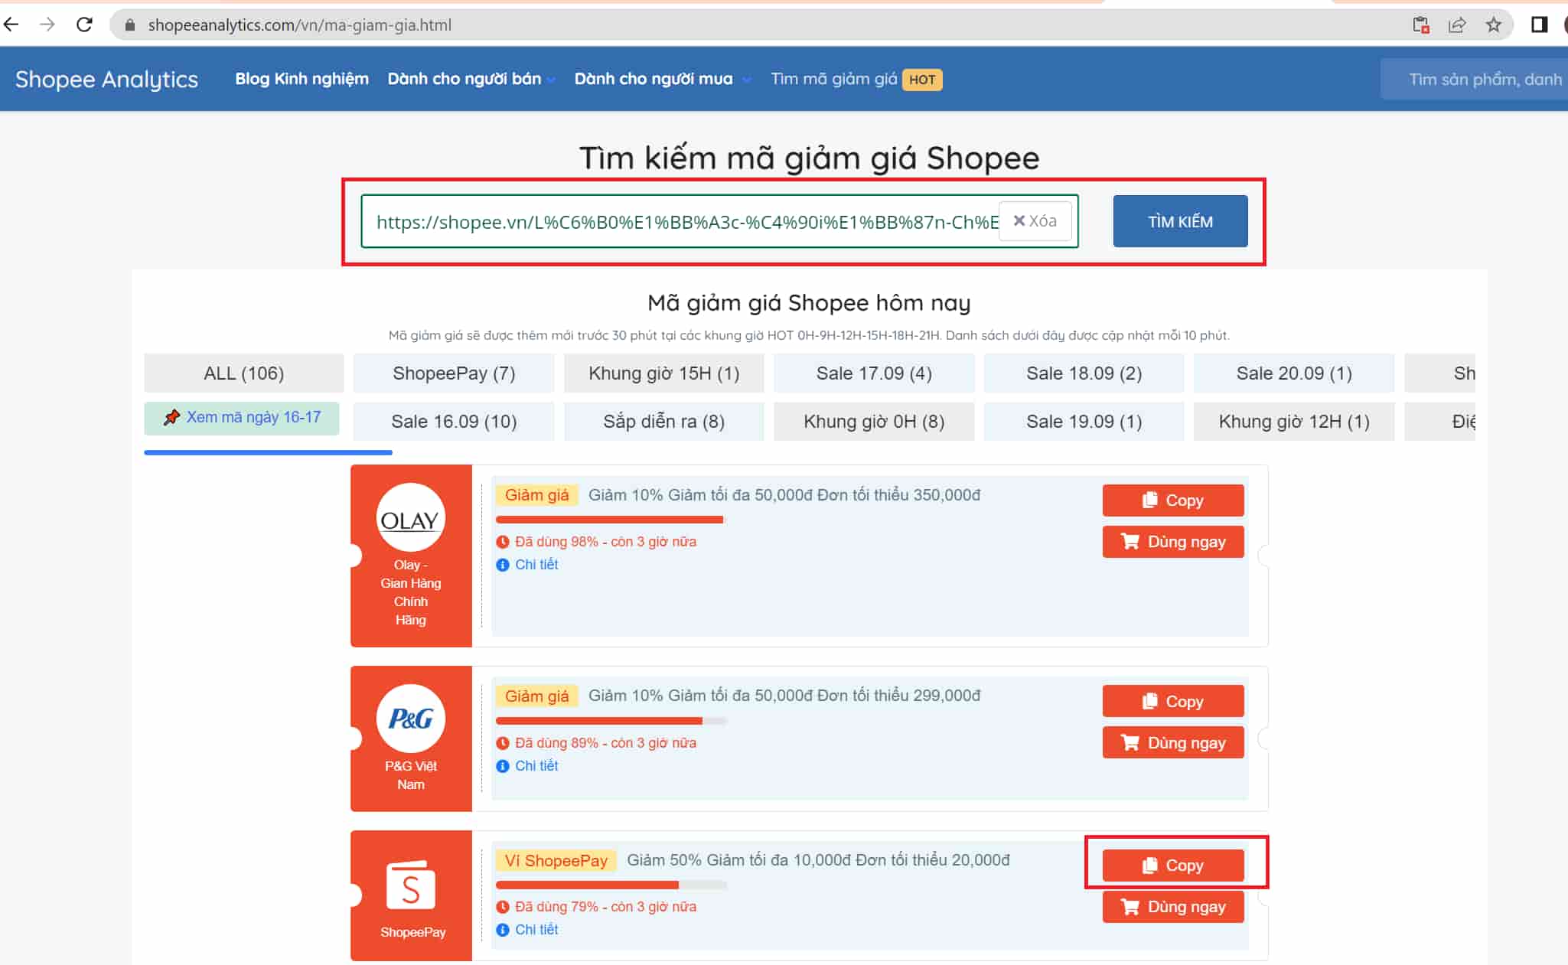
Task: Click the Olay shop logo
Action: point(410,518)
